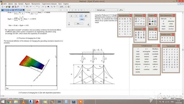This screenshot has width=184, height=104.
Task: Open File Explorer from the taskbar
Action: 16,102
